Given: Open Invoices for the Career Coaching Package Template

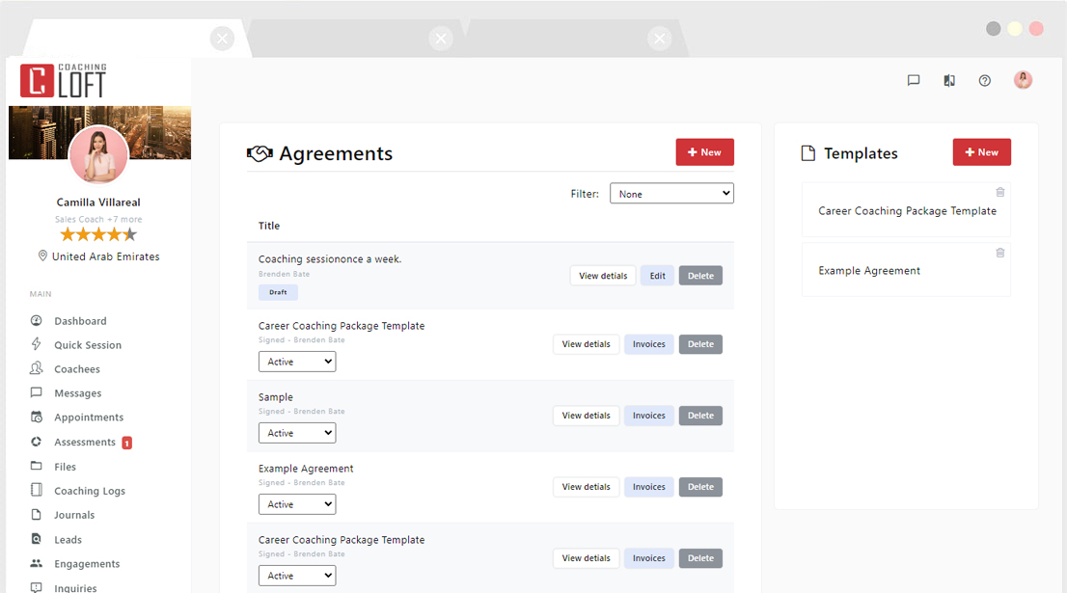Looking at the screenshot, I should 648,344.
